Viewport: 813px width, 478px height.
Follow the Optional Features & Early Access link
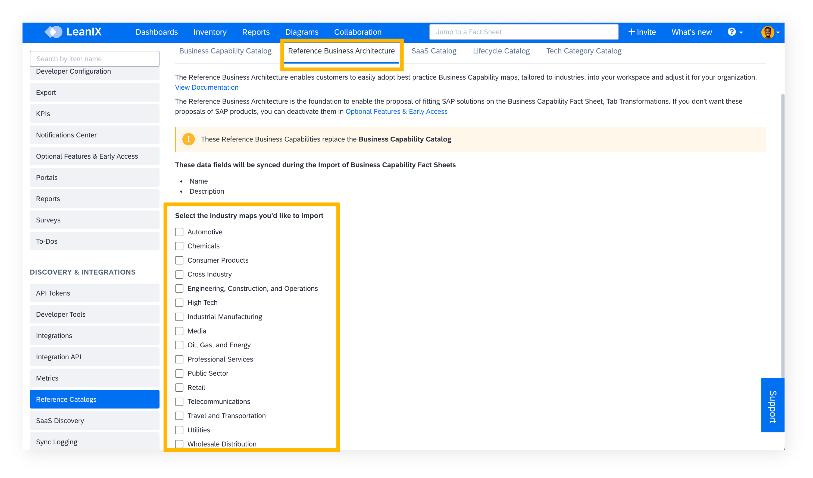pos(396,112)
